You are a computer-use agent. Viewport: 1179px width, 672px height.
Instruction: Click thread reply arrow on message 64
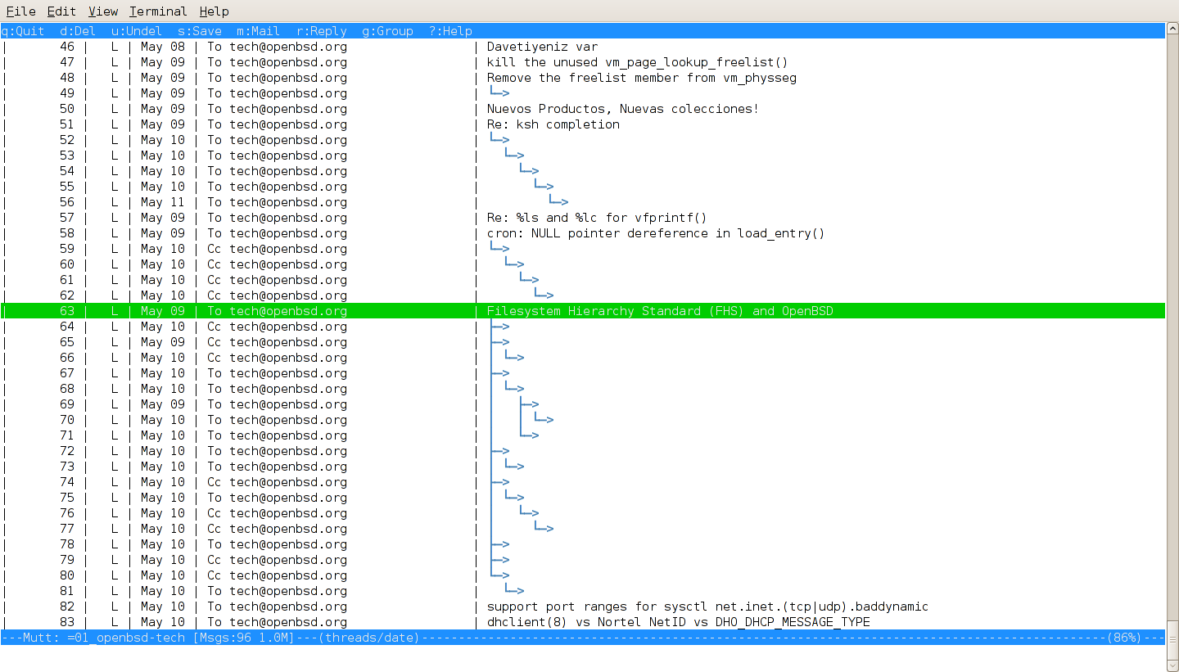(x=499, y=327)
